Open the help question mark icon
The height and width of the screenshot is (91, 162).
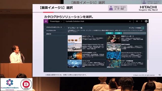[141, 21]
